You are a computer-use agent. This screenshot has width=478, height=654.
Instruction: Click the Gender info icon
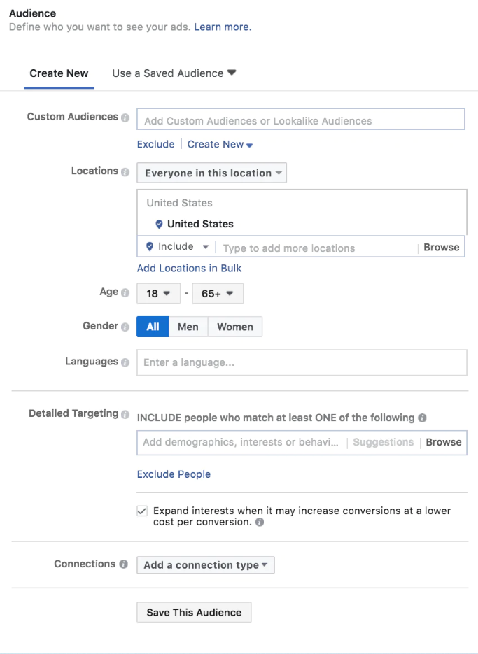coord(125,327)
